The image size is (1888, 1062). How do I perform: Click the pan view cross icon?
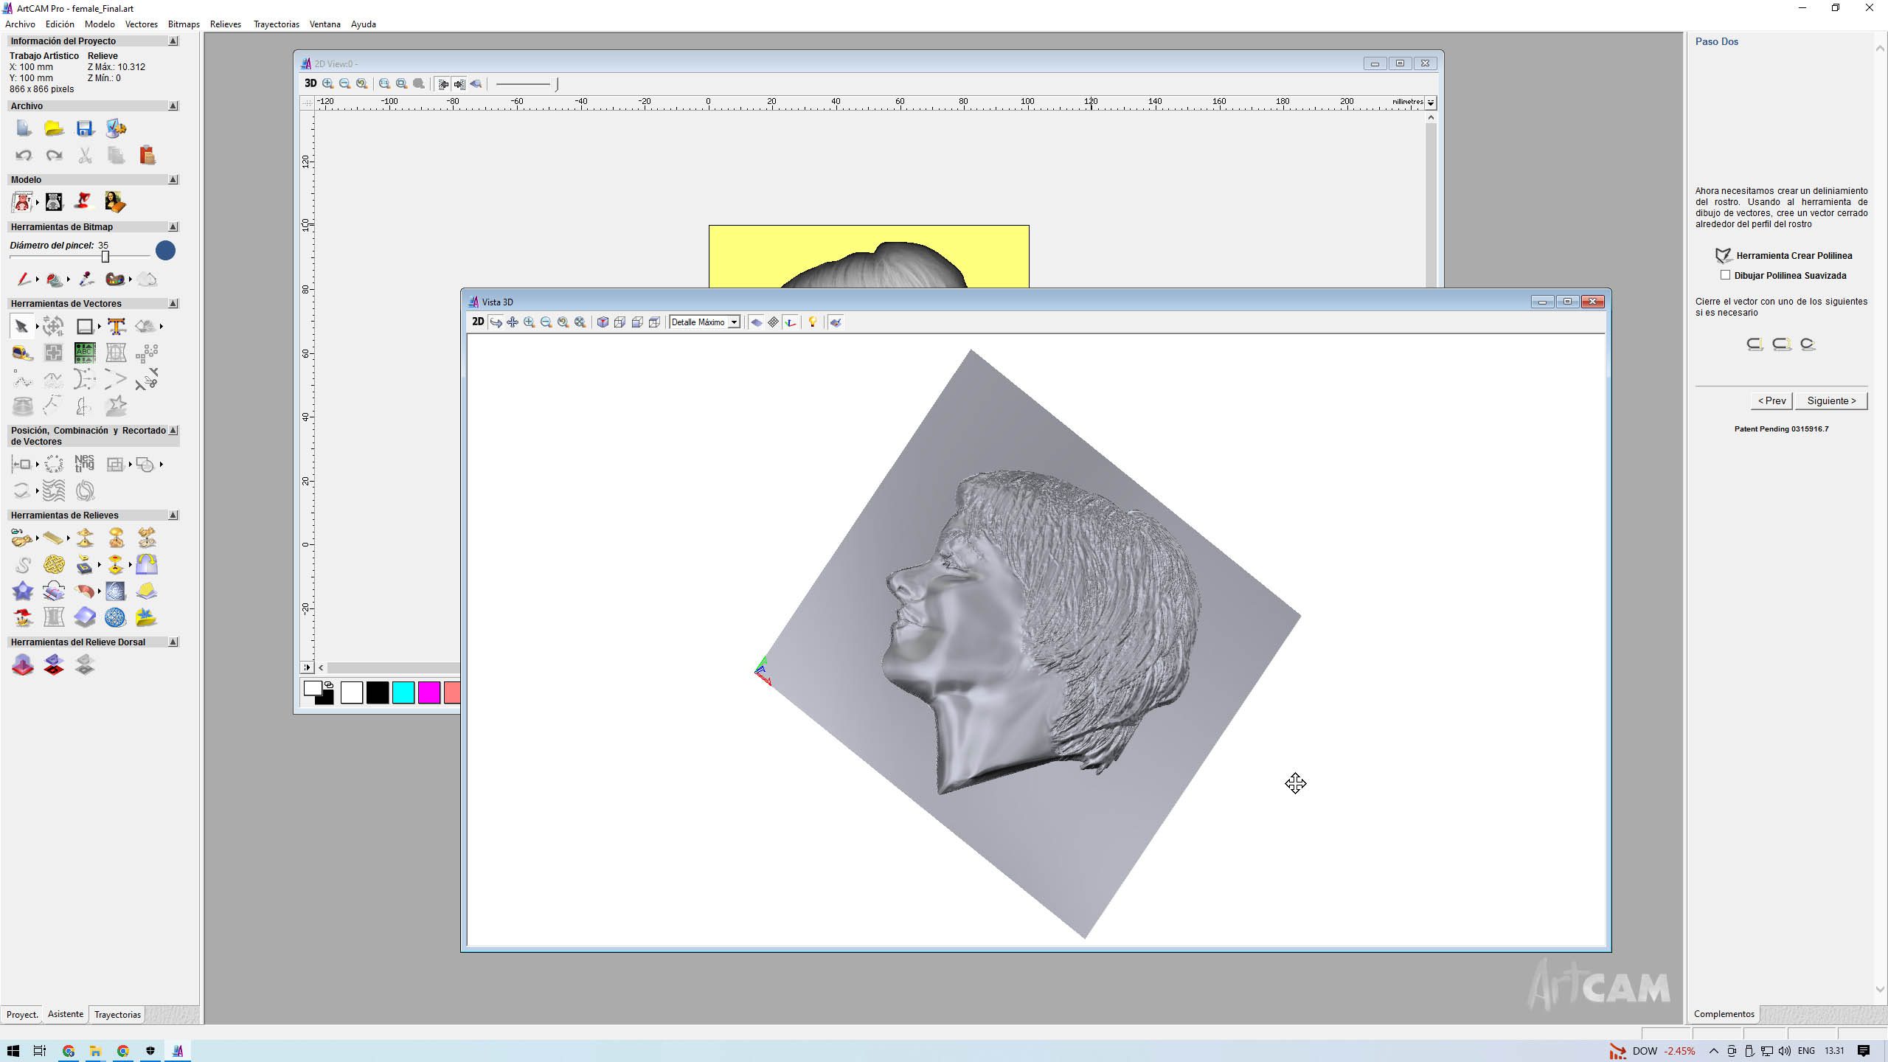point(513,322)
